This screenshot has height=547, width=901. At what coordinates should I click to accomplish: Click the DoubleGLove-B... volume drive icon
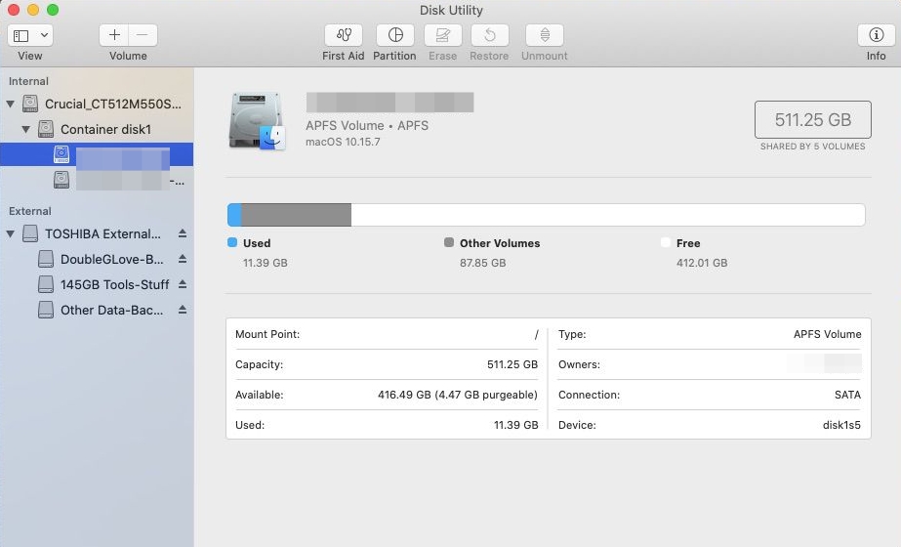[46, 259]
